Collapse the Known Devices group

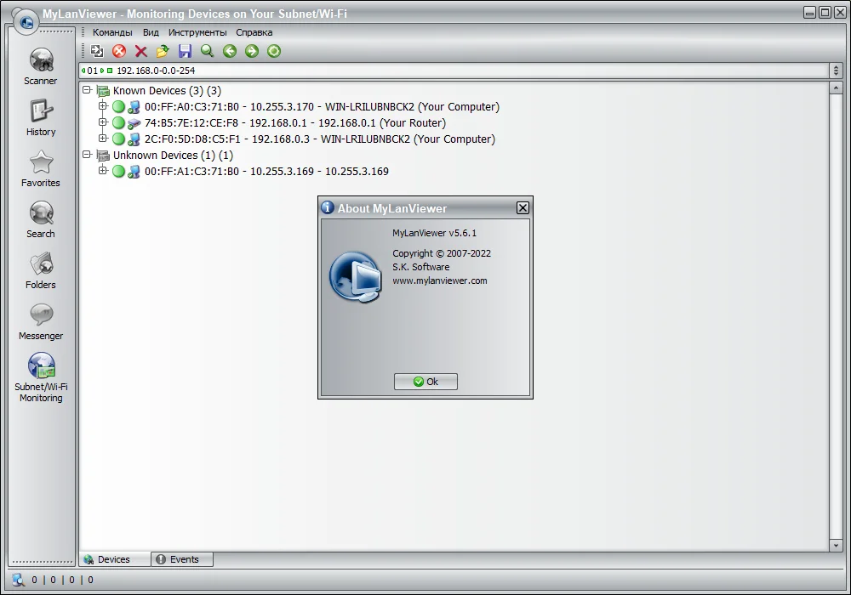click(87, 90)
